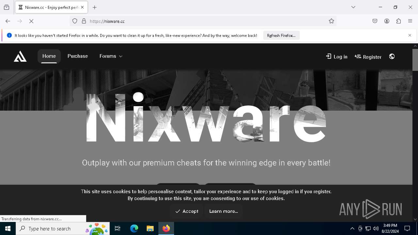418x235 pixels.
Task: Click the notification info icon
Action: 9,35
